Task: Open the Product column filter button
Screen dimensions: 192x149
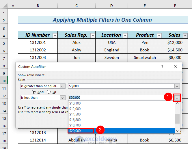Action: (x=159, y=36)
